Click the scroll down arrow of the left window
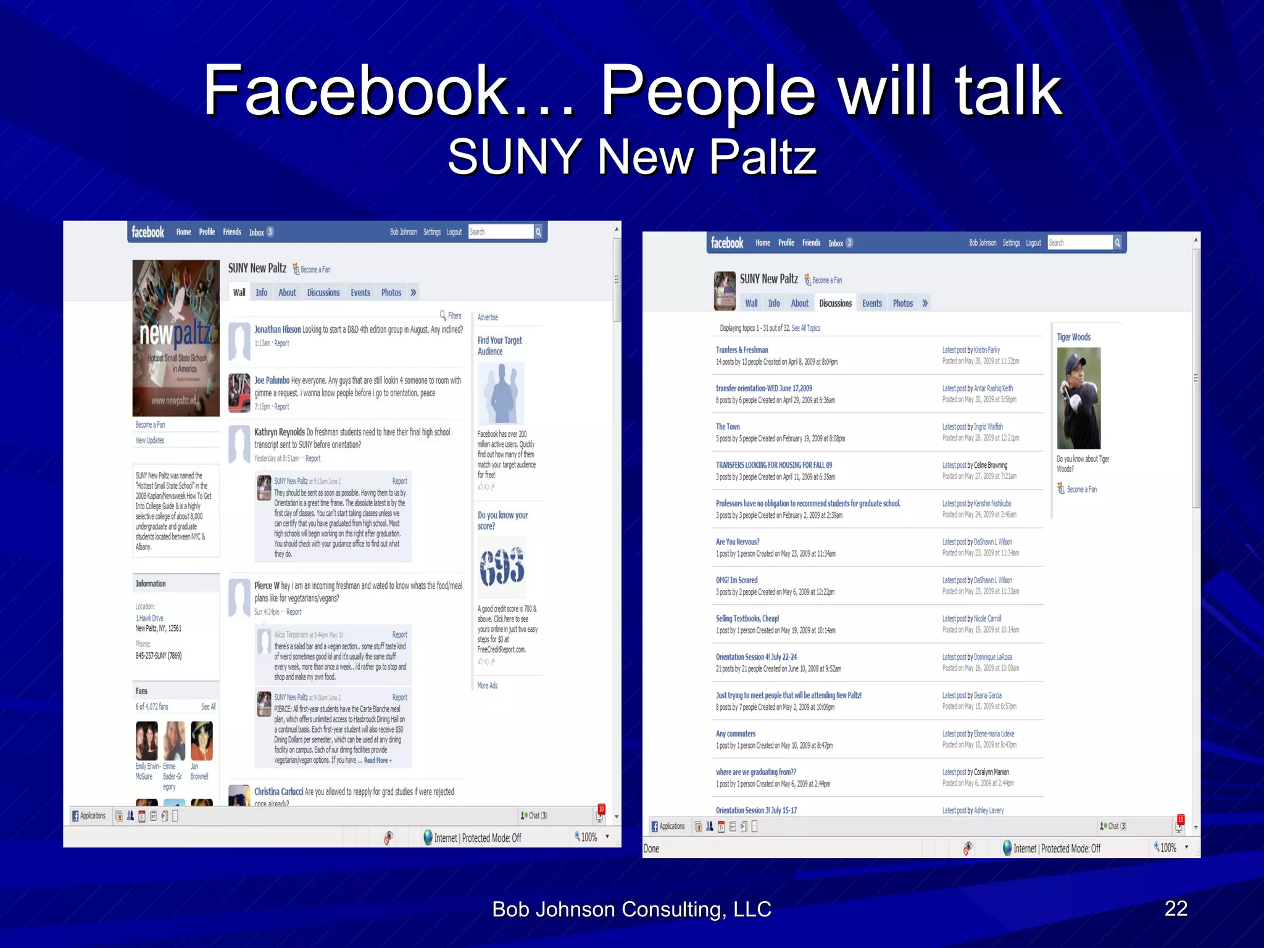Screen dimensions: 1264x948 click(x=616, y=817)
